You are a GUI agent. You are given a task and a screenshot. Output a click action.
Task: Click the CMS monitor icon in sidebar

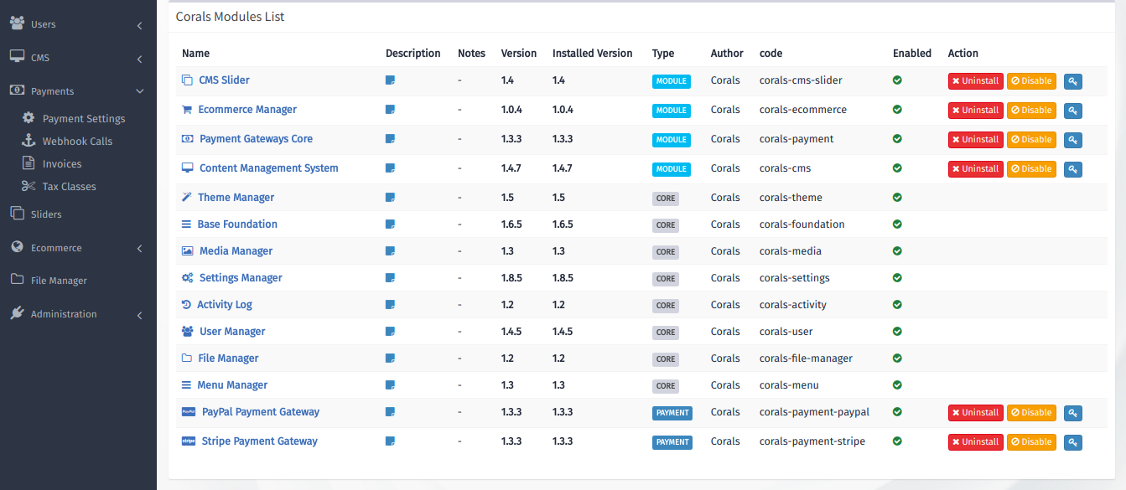tap(17, 57)
